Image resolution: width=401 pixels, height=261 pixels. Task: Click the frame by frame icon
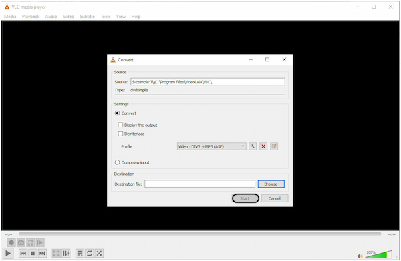[x=40, y=242]
